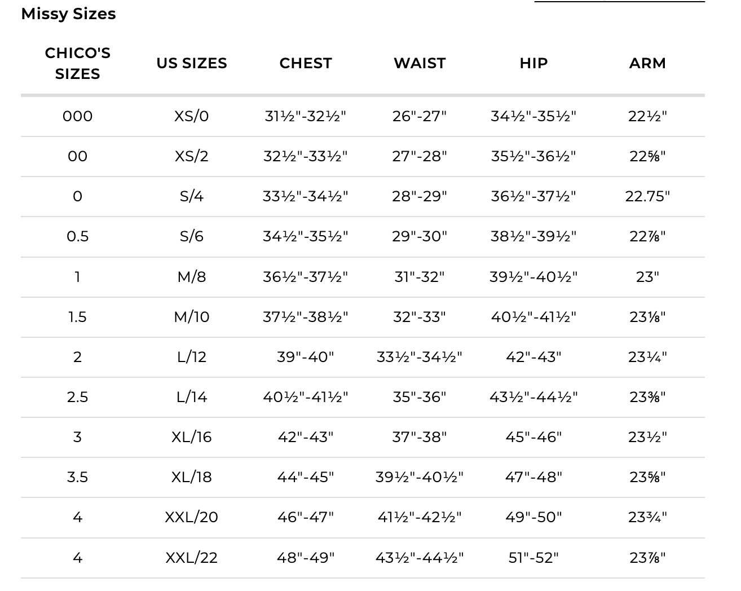741x591 pixels.
Task: Click the M/8 size cell
Action: (x=192, y=277)
